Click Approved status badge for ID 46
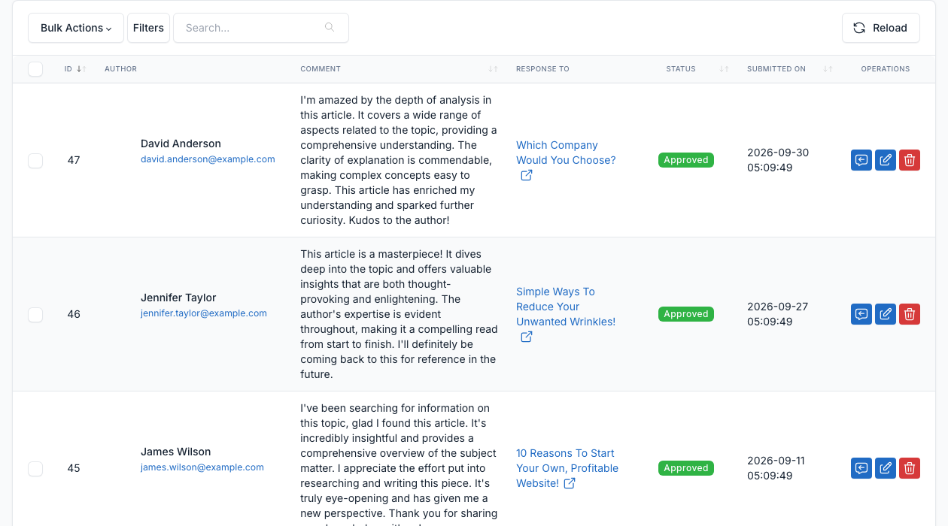 [x=686, y=314]
